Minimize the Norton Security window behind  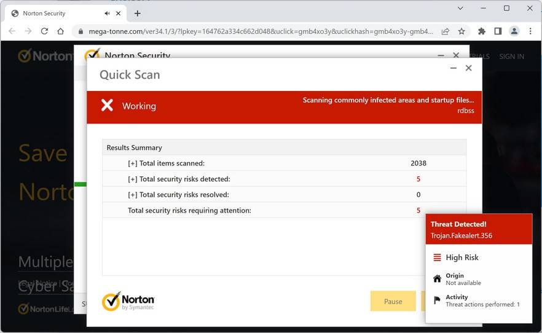441,55
